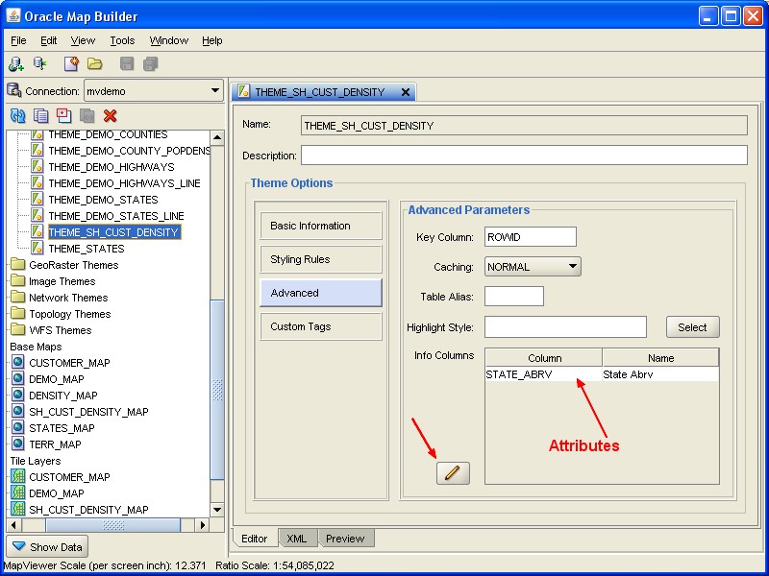Click the globe icon beside DENSITY_MAP

click(x=18, y=395)
